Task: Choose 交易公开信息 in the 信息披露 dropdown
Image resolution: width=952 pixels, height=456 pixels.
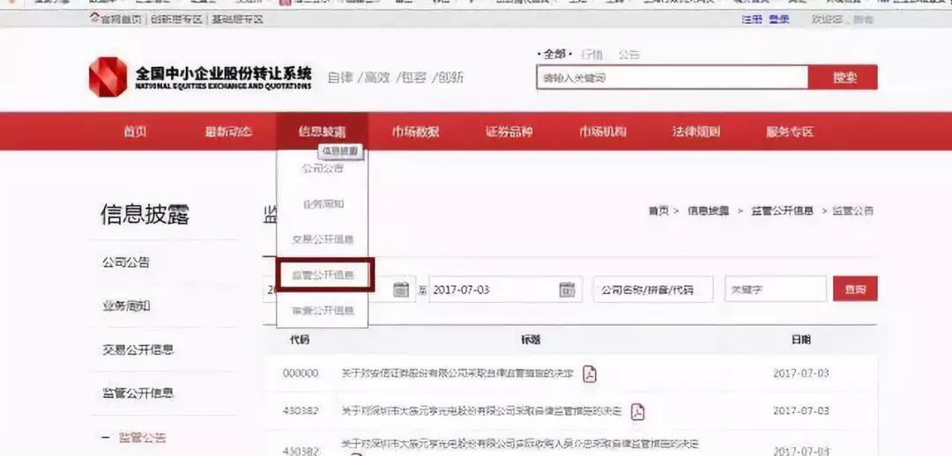Action: [x=323, y=239]
